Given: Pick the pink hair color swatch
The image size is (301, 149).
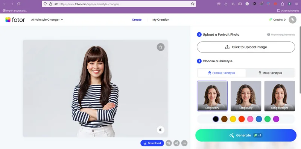Looking at the screenshot, I should 250,119.
